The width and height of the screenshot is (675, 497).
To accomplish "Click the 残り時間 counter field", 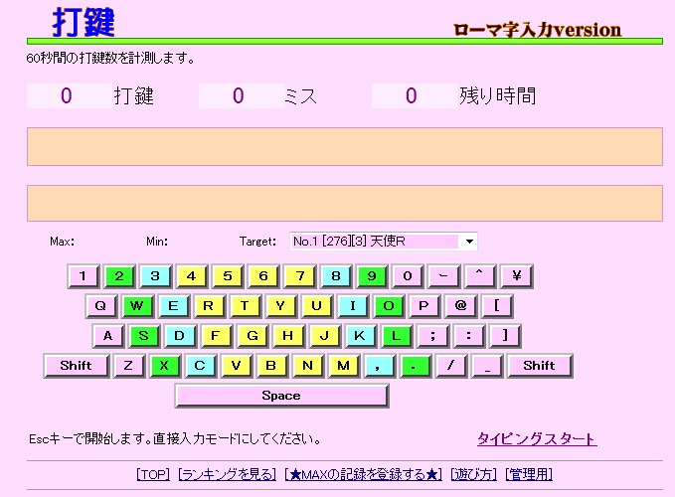I will coord(412,96).
